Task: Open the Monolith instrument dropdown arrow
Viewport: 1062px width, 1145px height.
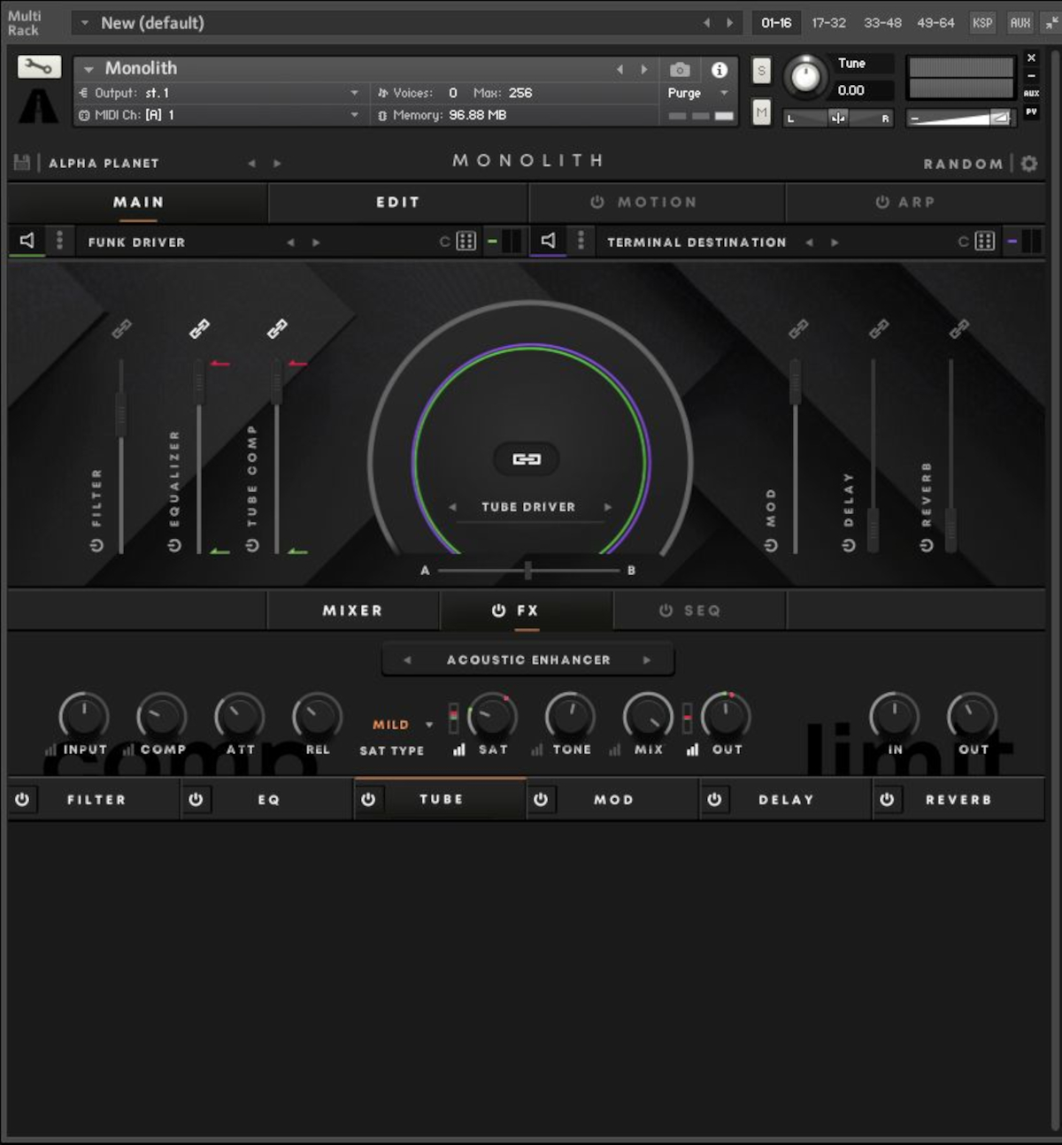Action: (88, 68)
